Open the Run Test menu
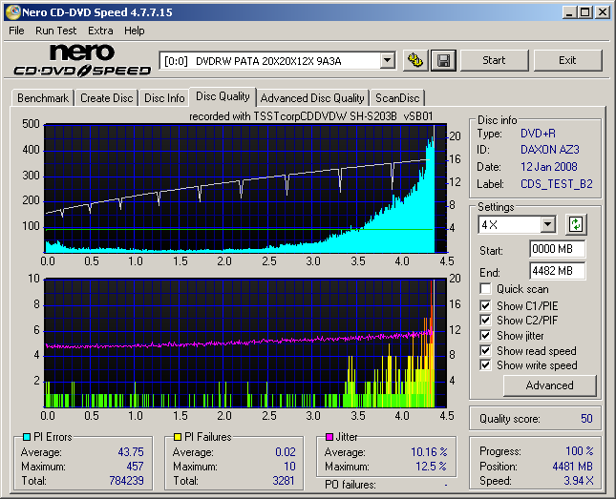Image resolution: width=616 pixels, height=499 pixels. (55, 31)
